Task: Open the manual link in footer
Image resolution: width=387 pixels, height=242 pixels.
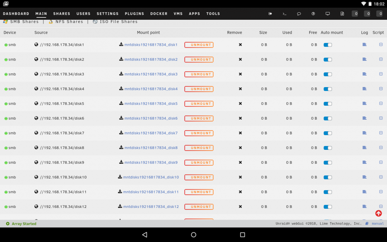Action: [378, 223]
